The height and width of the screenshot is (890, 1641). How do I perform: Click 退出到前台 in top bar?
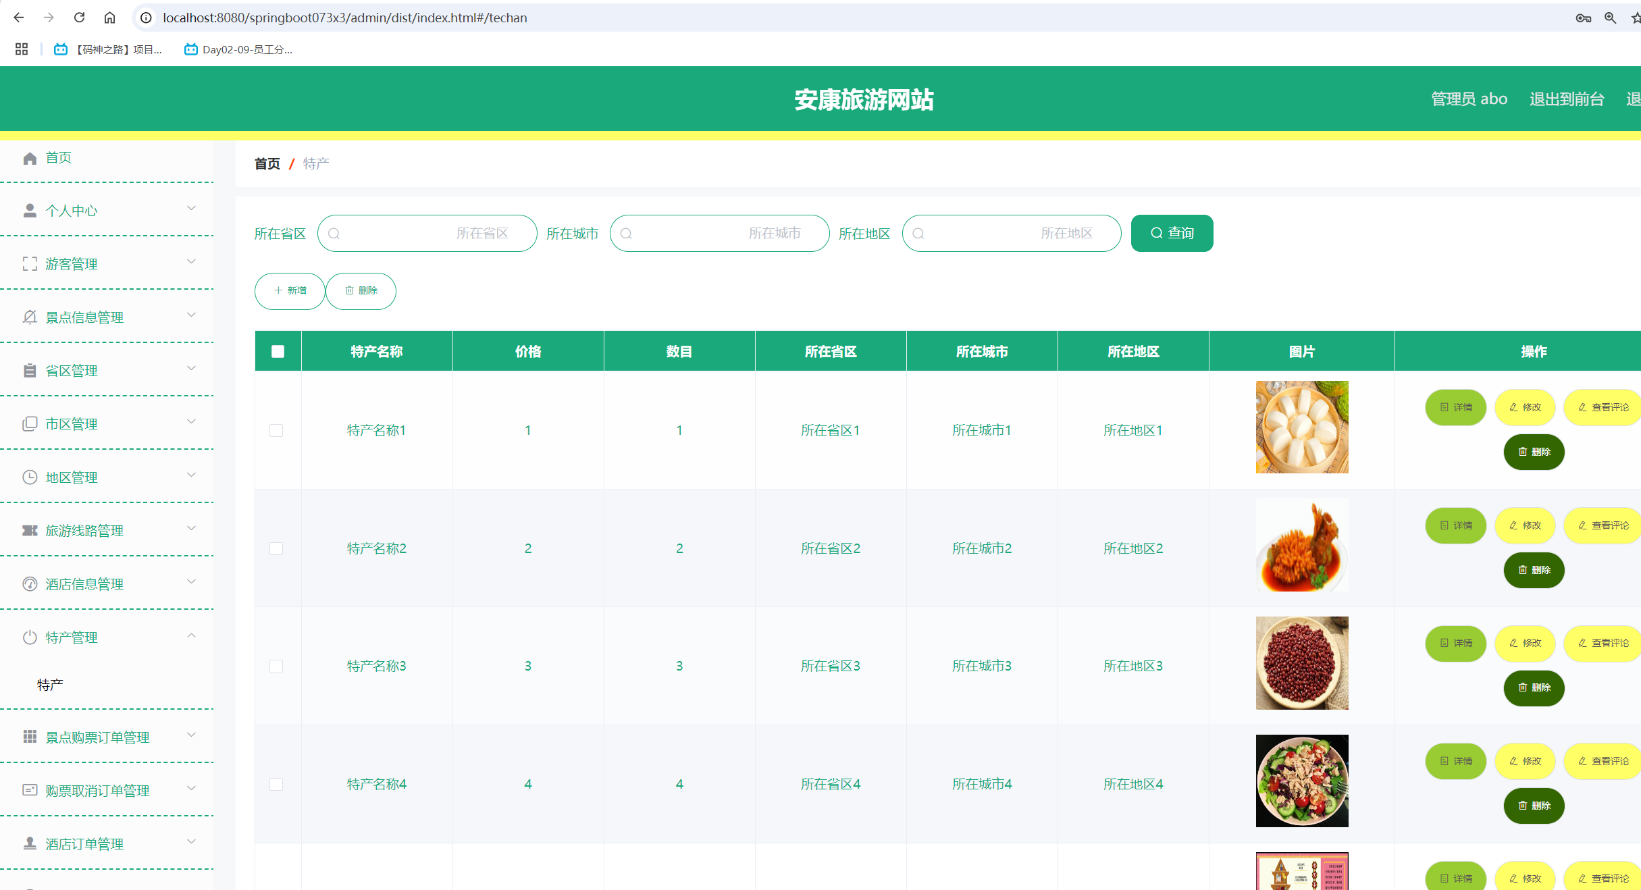1567,99
